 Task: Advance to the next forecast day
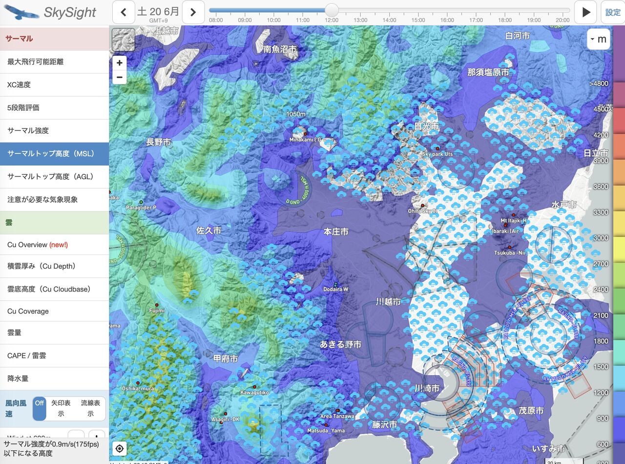coord(193,12)
